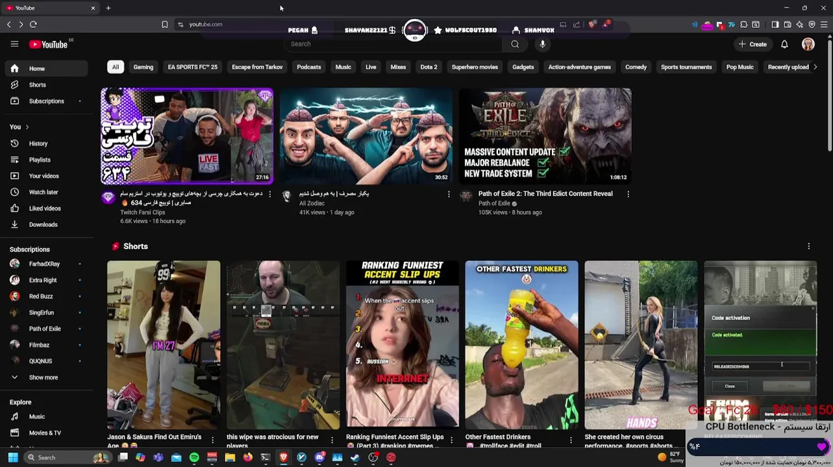The width and height of the screenshot is (833, 467).
Task: Click the Liked videos thumbs-up icon
Action: 14,208
